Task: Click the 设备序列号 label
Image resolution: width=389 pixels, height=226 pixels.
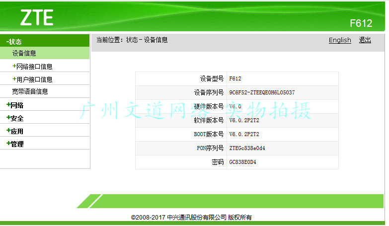Action: [209, 92]
